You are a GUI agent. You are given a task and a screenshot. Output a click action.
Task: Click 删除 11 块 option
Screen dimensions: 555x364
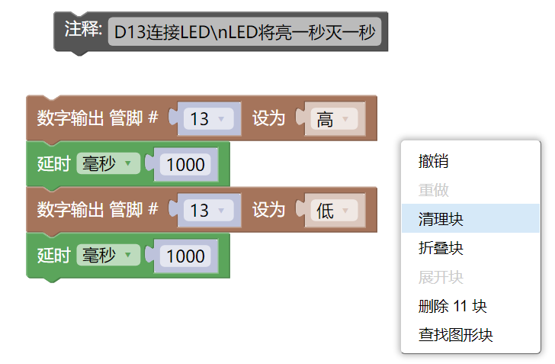coord(452,306)
